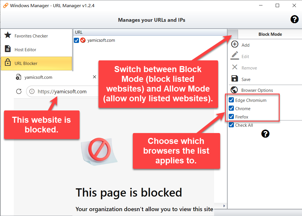Image resolution: width=302 pixels, height=216 pixels.
Task: Select URL Blocker in sidebar
Action: (37, 63)
